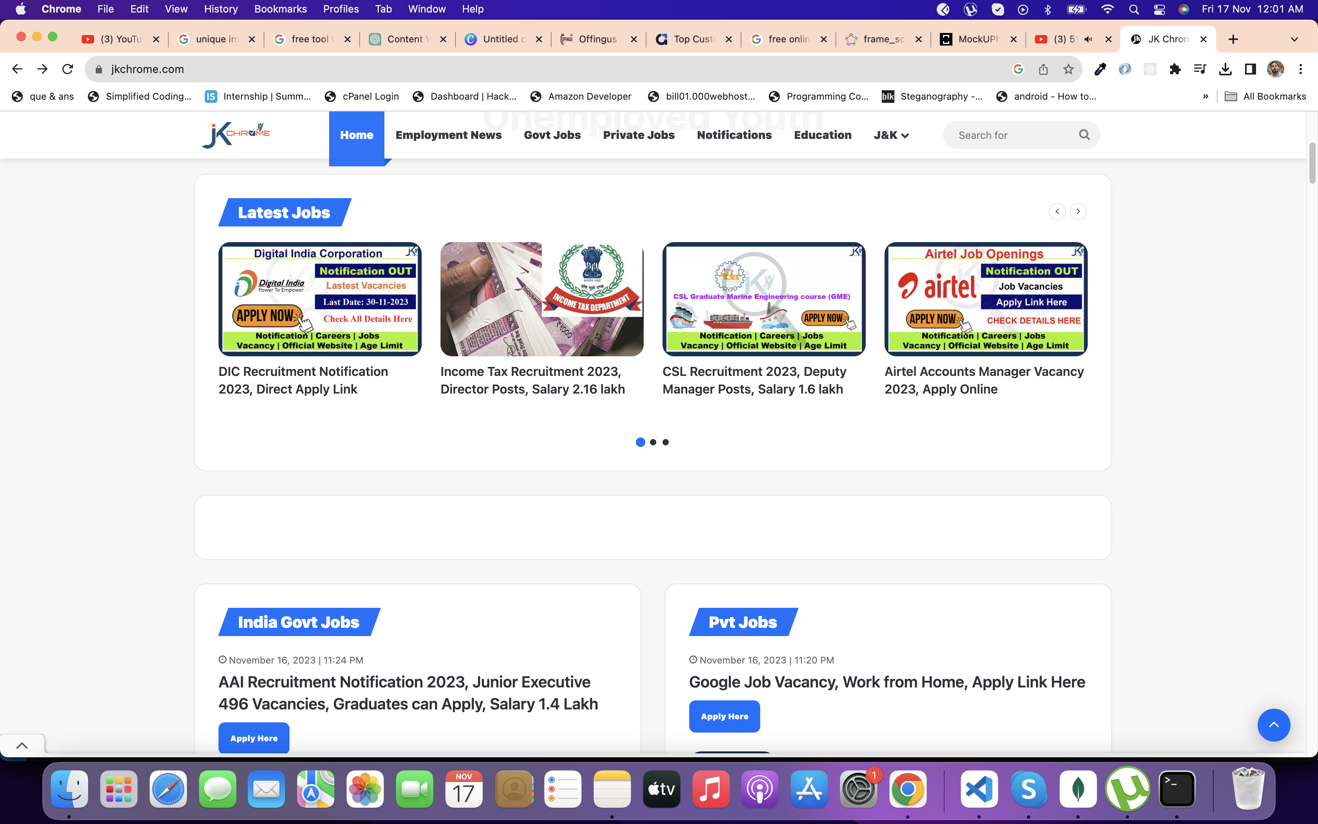Open the Education menu item
Image resolution: width=1318 pixels, height=824 pixels.
click(x=823, y=135)
